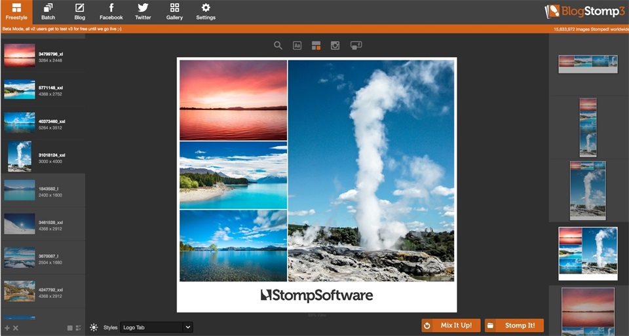This screenshot has height=336, width=629.
Task: Remove image with the X icon
Action: coord(16,328)
